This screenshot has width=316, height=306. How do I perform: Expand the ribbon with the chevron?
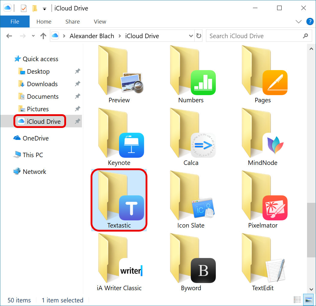point(298,21)
